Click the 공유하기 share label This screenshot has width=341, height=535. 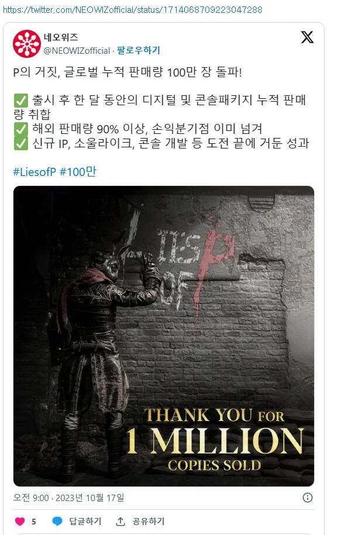tap(148, 521)
